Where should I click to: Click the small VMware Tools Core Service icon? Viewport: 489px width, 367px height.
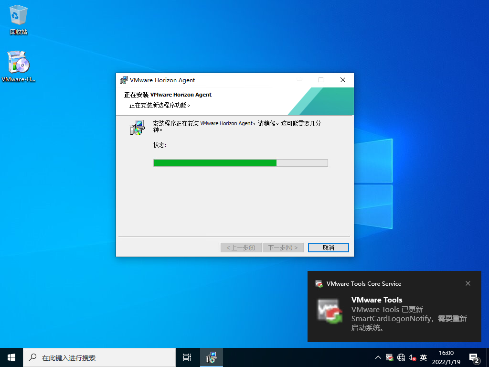pos(319,284)
